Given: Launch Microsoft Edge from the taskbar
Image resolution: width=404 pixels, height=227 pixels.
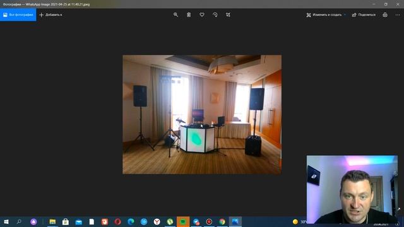Looking at the screenshot, I should [x=131, y=221].
